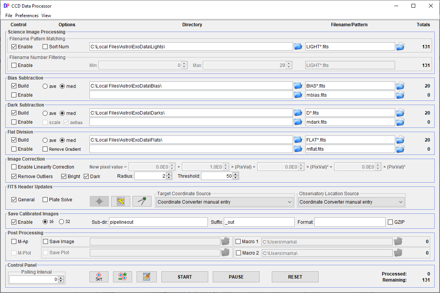
Task: Click Save Image folder icon in Post Processing
Action: (x=225, y=241)
